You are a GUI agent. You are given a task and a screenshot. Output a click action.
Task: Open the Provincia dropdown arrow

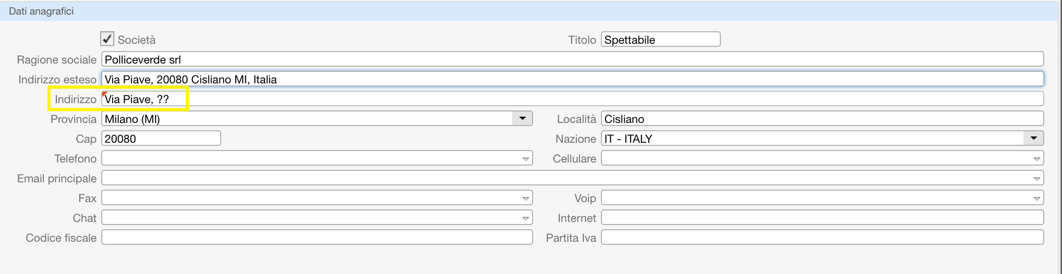522,119
